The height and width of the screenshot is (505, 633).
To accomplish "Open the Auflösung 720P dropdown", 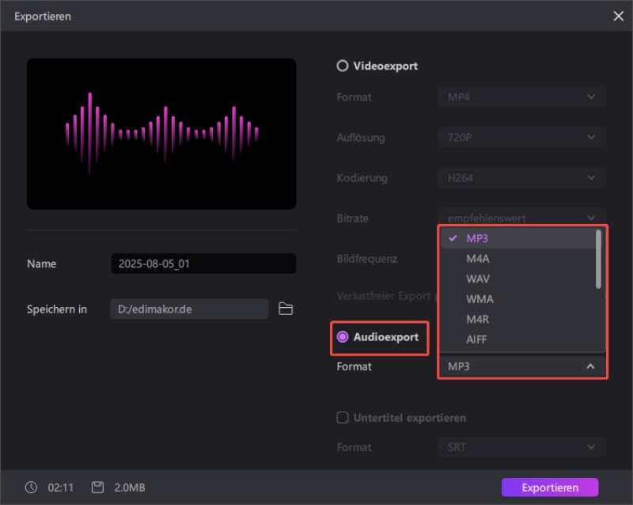I will 521,138.
